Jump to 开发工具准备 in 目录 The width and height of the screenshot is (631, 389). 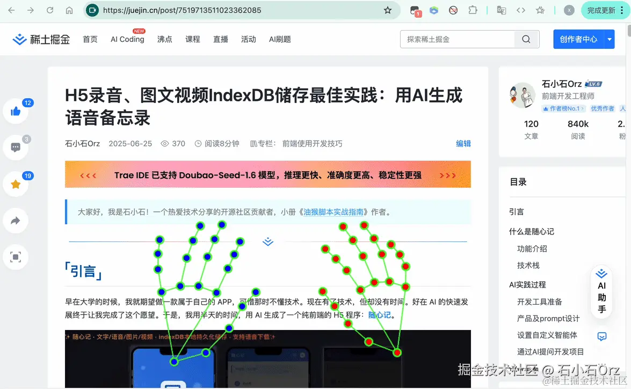coord(539,302)
